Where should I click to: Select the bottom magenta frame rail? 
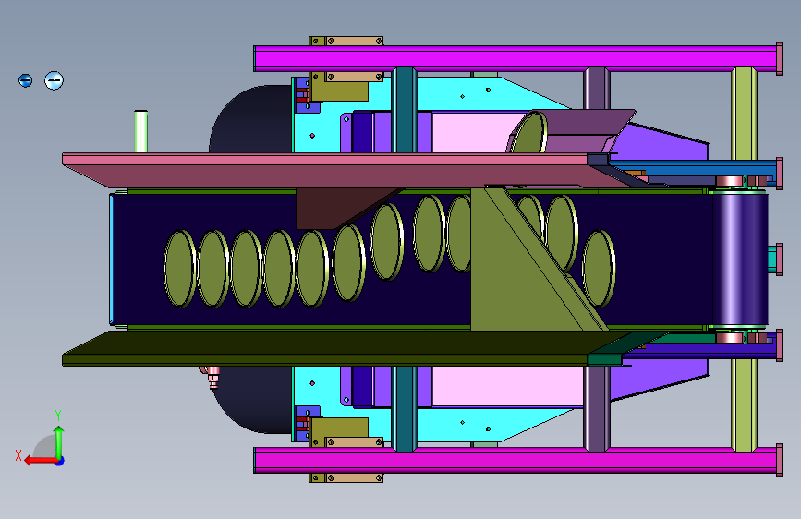[x=516, y=460]
